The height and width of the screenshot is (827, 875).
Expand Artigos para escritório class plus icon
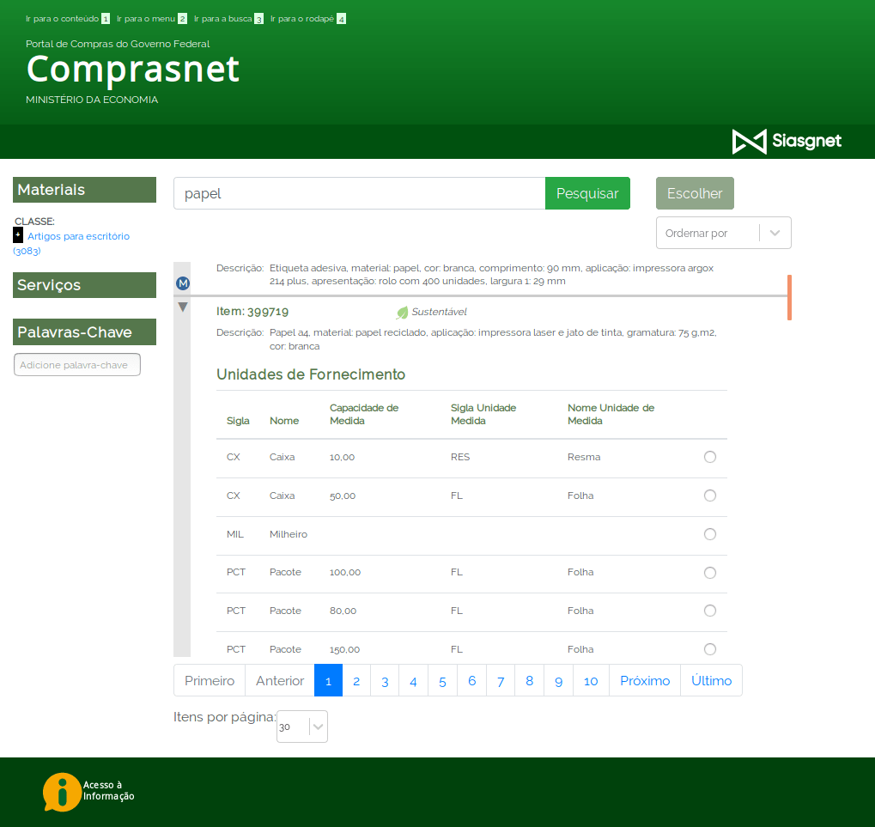pyautogui.click(x=18, y=235)
